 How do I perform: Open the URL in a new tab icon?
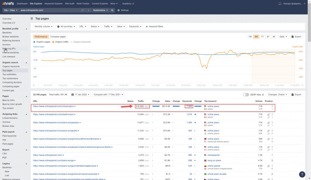83,10
